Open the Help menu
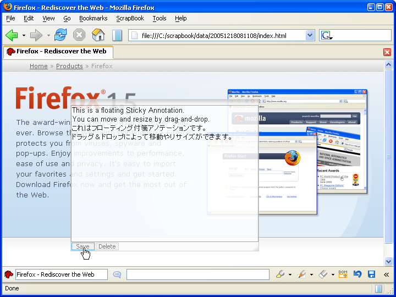The width and height of the screenshot is (396, 297). coord(181,19)
